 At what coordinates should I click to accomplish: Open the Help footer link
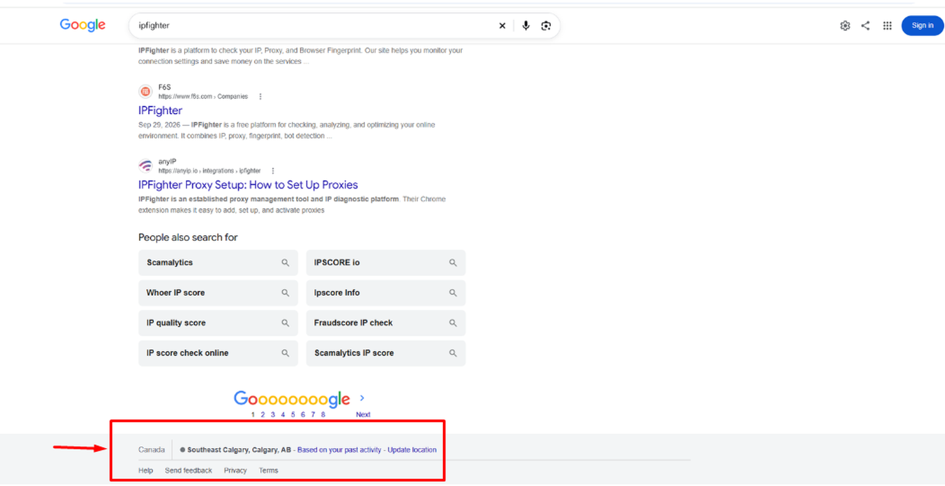[x=146, y=471]
